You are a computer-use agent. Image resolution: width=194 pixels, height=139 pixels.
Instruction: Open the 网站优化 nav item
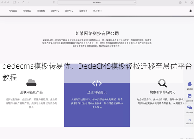click(41, 11)
